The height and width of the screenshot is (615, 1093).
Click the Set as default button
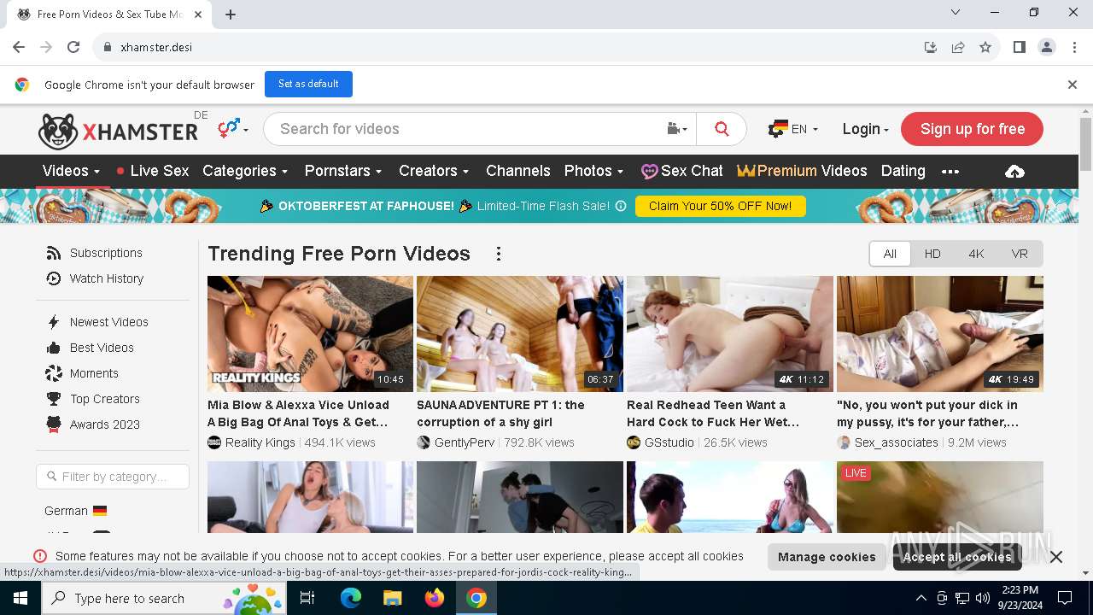pos(308,84)
